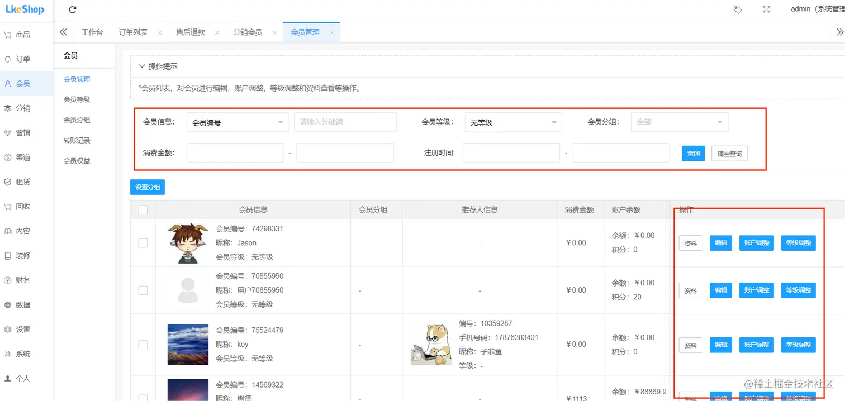Click the minimum 消费金额 input field
The height and width of the screenshot is (401, 845).
(235, 153)
